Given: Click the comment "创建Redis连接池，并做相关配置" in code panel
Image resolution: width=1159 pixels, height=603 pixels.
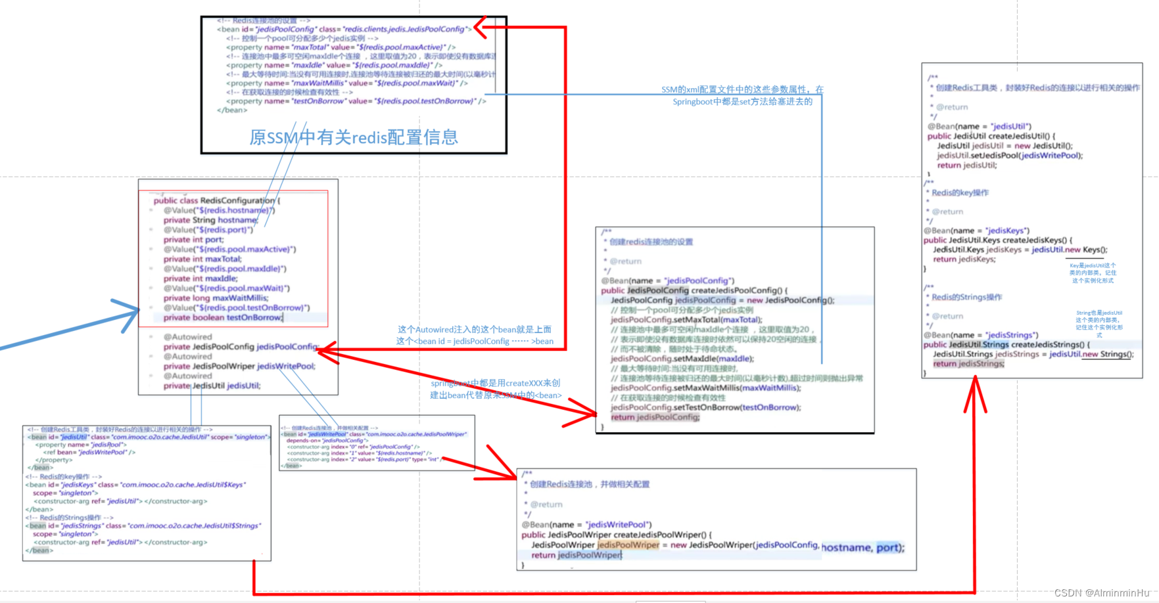Looking at the screenshot, I should click(590, 484).
